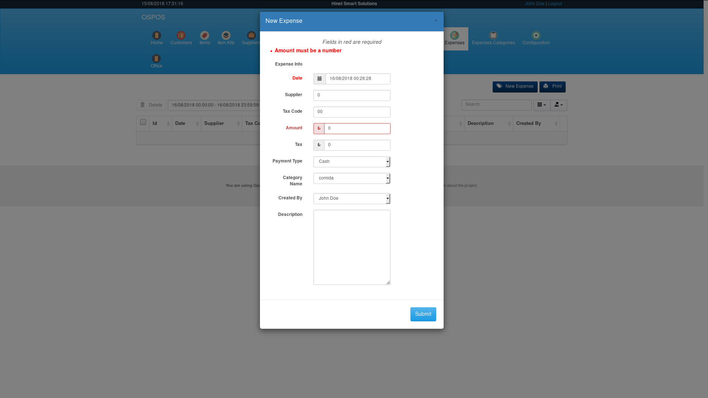Open the calendar icon beside the Date field
This screenshot has width=708, height=398.
319,78
